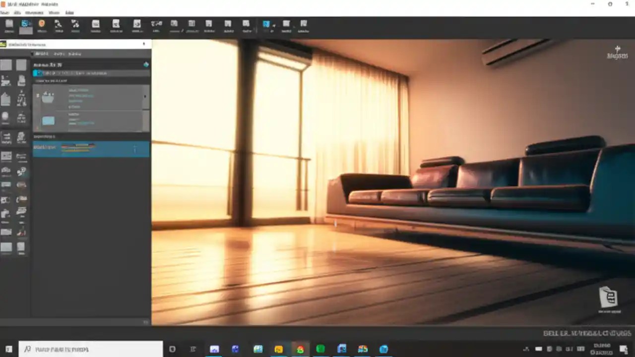Enable the blue checkbox at the top of the panel

point(38,73)
